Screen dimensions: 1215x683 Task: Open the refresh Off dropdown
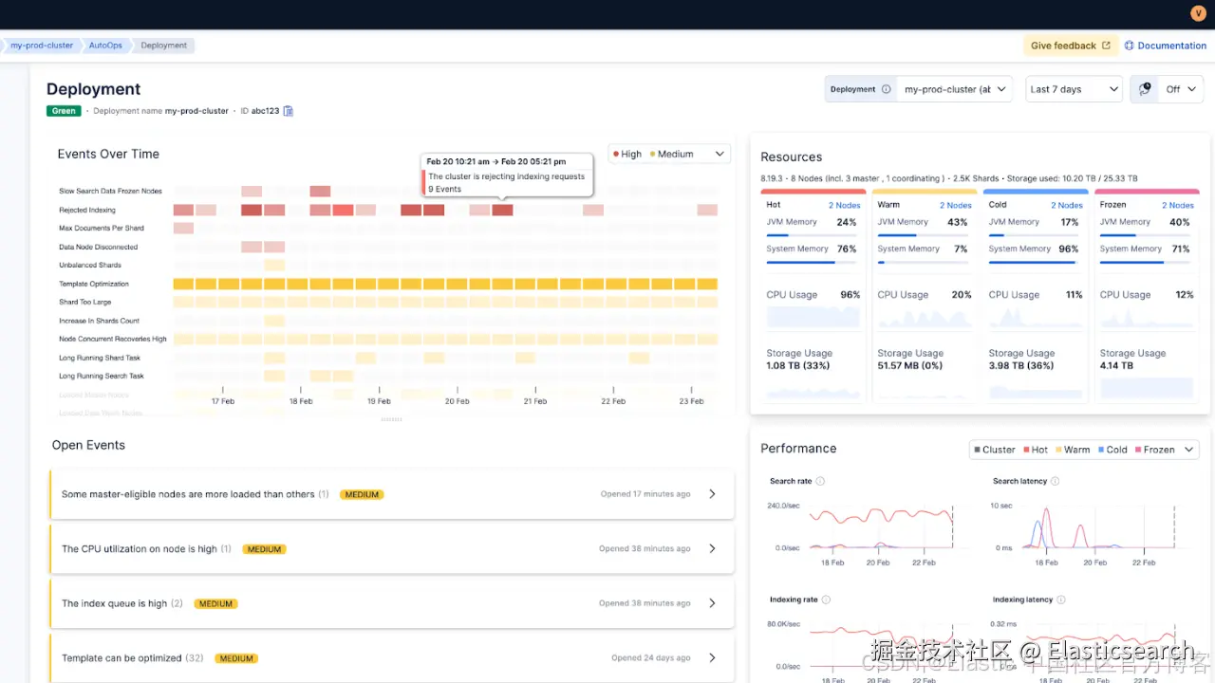point(1182,89)
